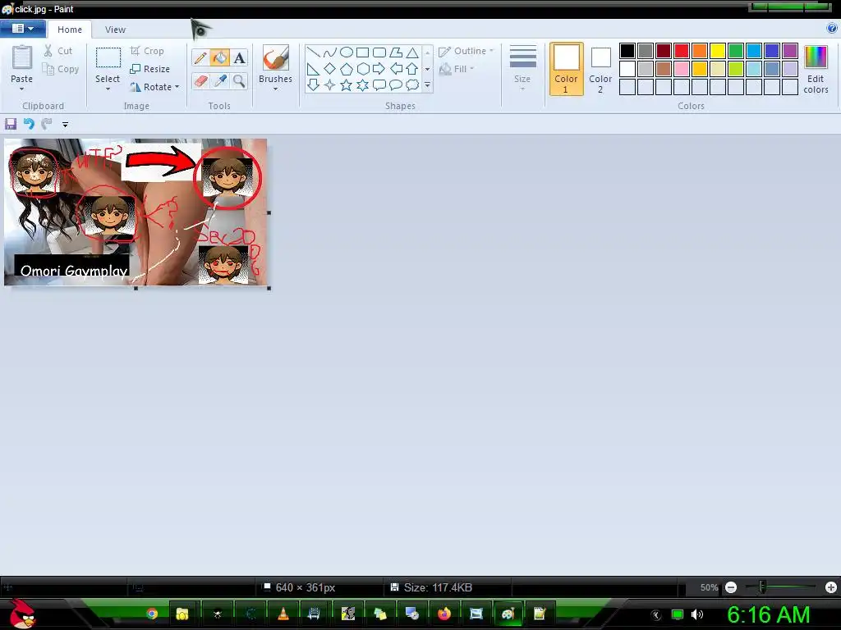
Task: Switch to the Home ribbon tab
Action: pos(70,30)
